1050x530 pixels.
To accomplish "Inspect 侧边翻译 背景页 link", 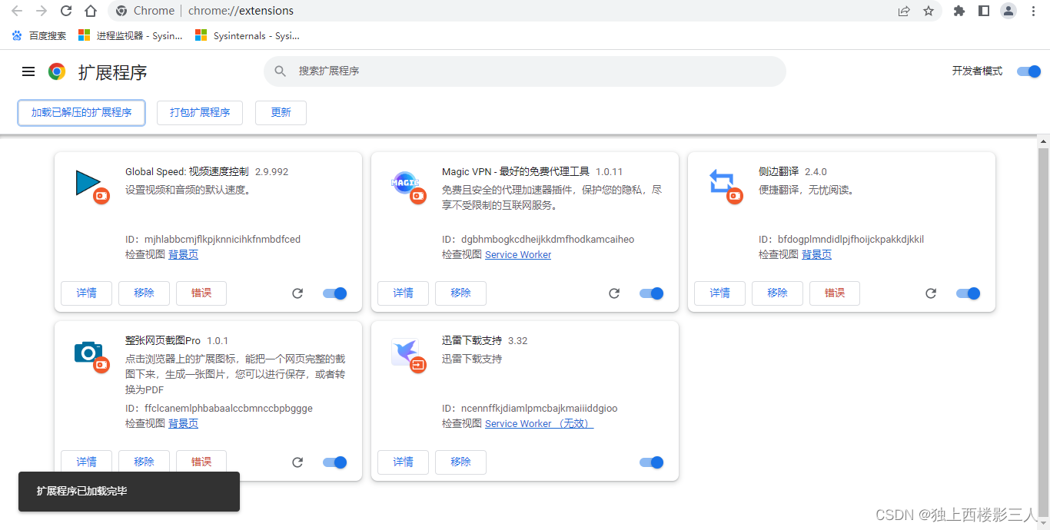I will coord(816,255).
